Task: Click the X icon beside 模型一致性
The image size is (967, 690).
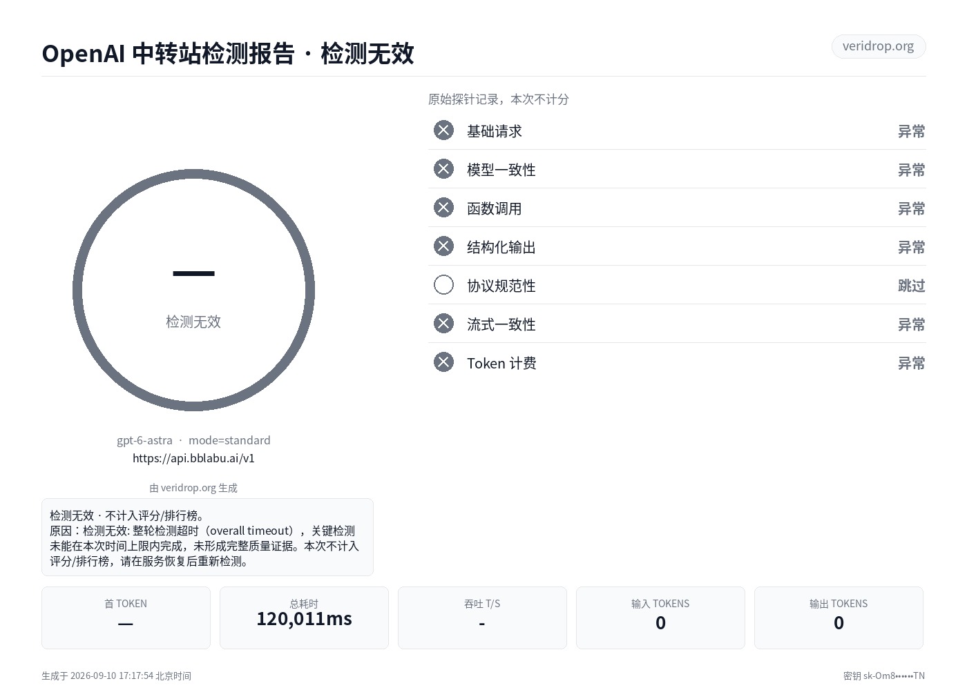Action: coord(443,169)
